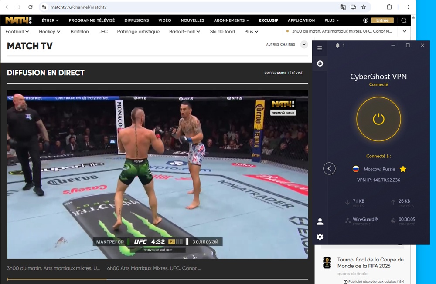
Task: Open Ski de fond link
Action: [222, 32]
